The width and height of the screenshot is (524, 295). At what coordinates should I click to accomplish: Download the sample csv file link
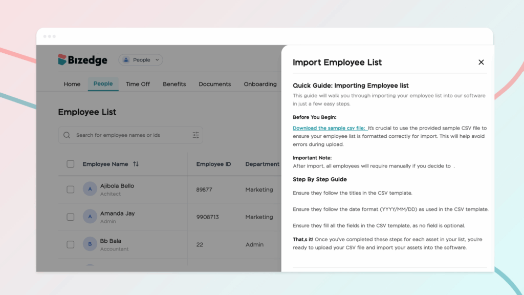(x=329, y=128)
